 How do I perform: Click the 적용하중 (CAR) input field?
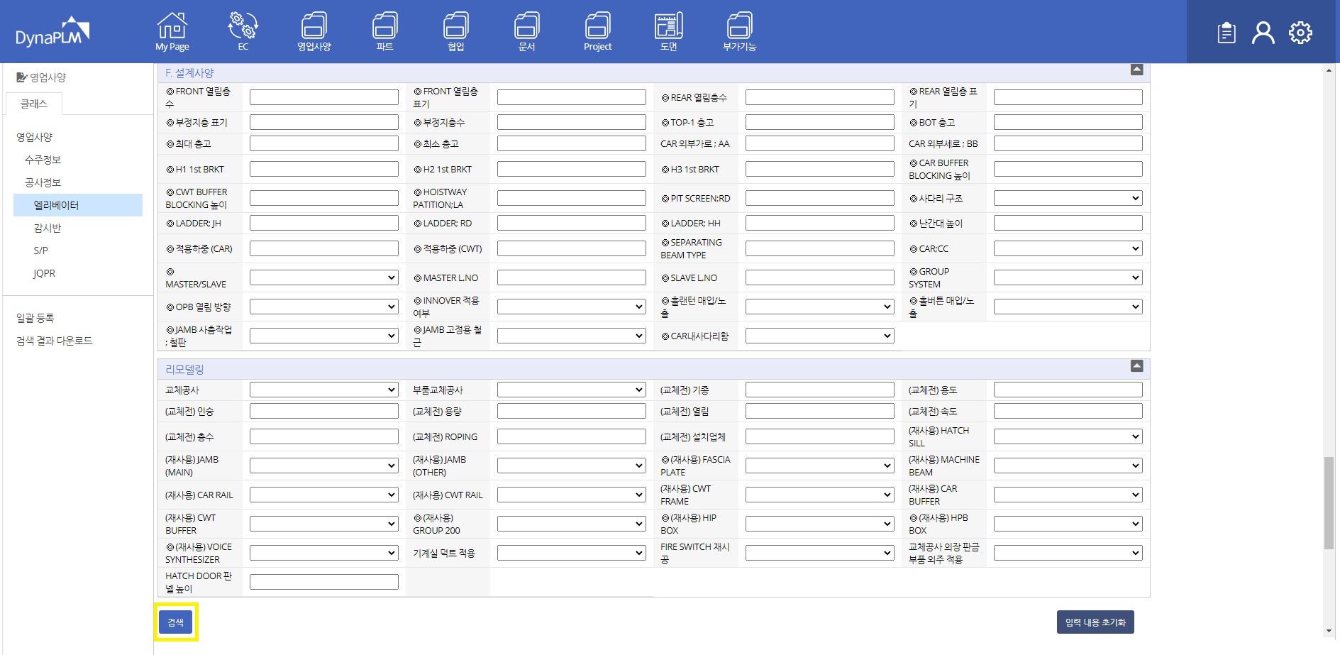click(x=324, y=249)
